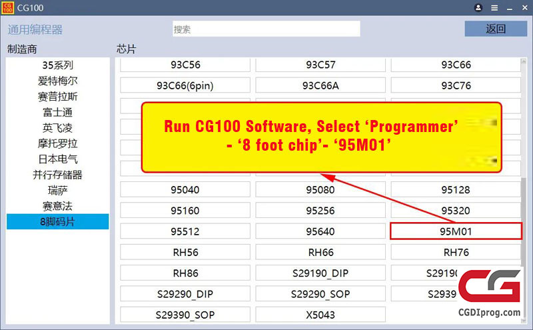Select the highlighted 8脚码片 entry

click(x=57, y=222)
